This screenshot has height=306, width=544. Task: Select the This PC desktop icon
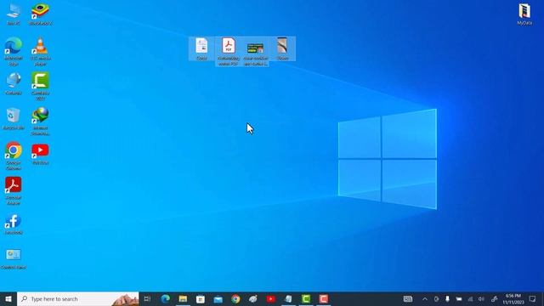(14, 14)
